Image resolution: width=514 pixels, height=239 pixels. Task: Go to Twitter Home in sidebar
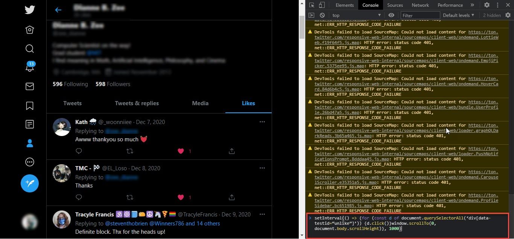click(30, 30)
